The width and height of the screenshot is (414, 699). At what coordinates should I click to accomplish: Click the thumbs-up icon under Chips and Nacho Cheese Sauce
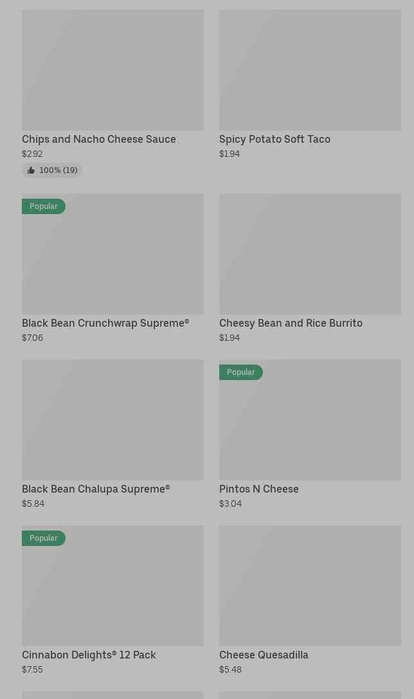coord(31,170)
